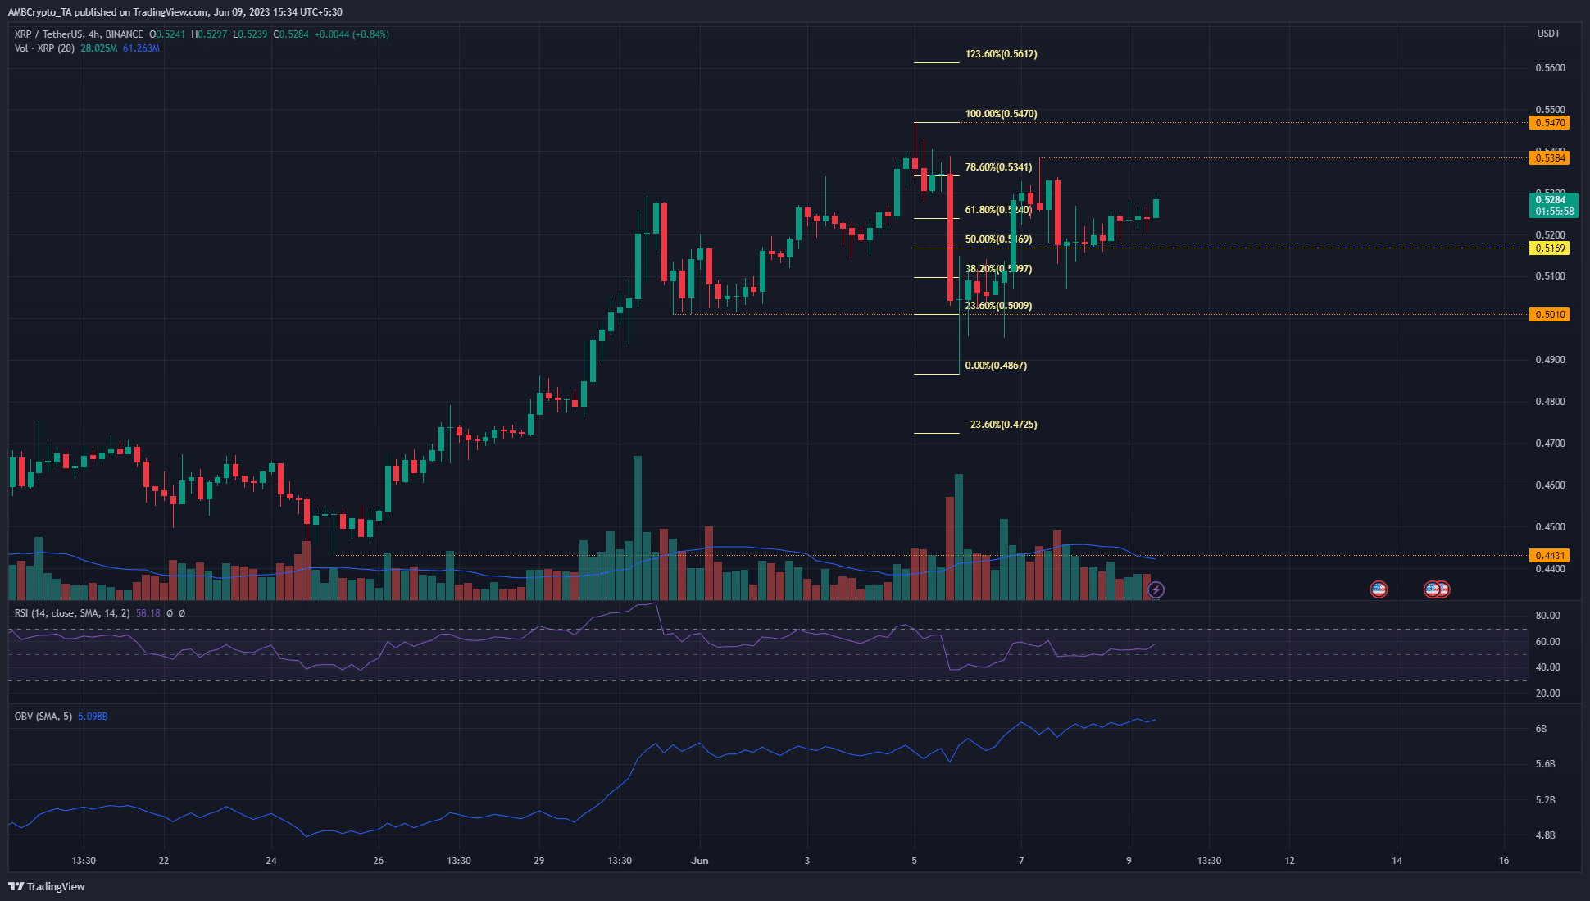Image resolution: width=1590 pixels, height=901 pixels.
Task: Click the Vol · XRP (20) indicator label
Action: pos(44,48)
